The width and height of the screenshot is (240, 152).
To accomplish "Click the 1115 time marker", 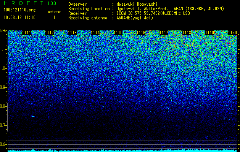I will pos(118,33).
